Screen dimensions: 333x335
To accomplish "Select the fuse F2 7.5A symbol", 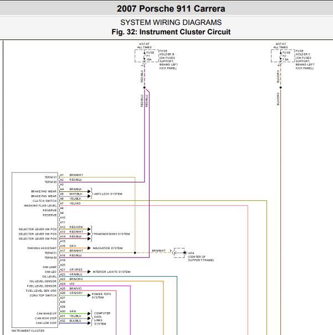I will pyautogui.click(x=283, y=56).
